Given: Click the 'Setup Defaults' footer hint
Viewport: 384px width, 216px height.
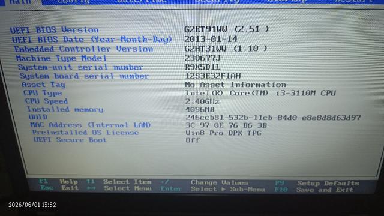Looking at the screenshot, I should click(x=328, y=183).
